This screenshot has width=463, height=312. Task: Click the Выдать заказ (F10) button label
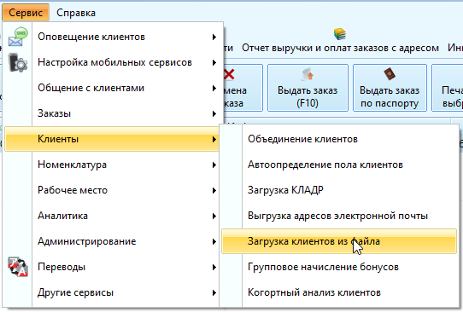(308, 96)
